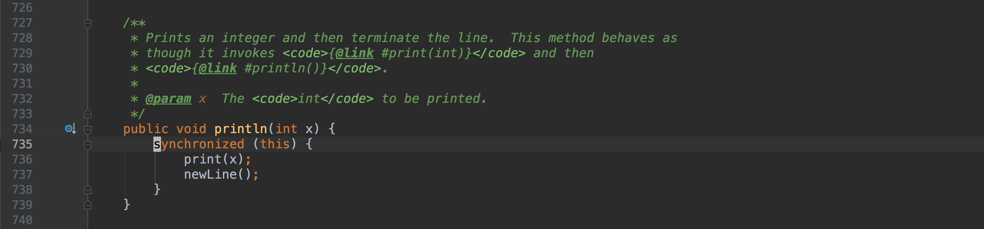Click the fold end marker on line 733
This screenshot has height=229, width=984.
click(x=87, y=114)
